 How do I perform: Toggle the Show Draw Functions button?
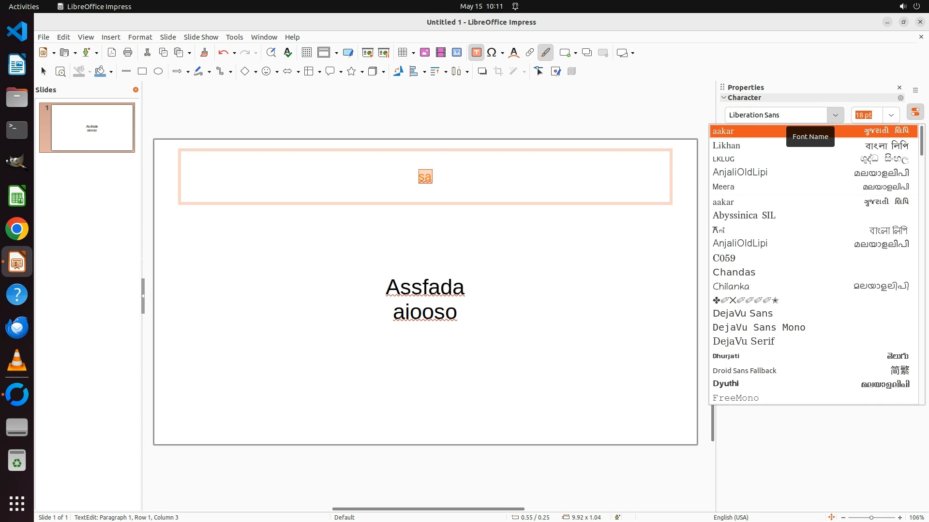545,53
